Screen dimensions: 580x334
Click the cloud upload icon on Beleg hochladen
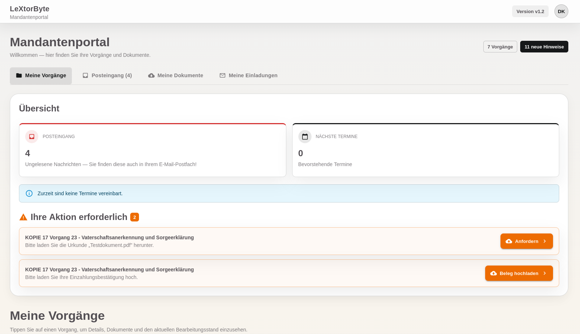[x=494, y=273]
